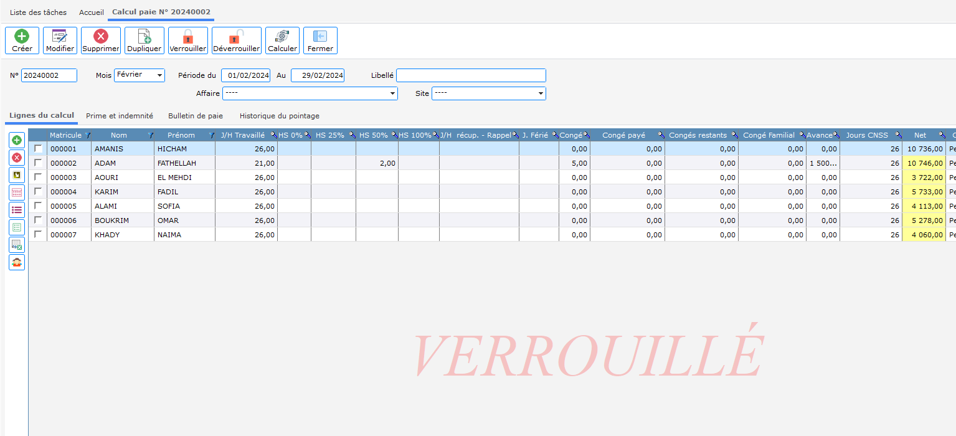Click the employee avatar icon in sidebar
Image resolution: width=956 pixels, height=436 pixels.
pos(17,263)
